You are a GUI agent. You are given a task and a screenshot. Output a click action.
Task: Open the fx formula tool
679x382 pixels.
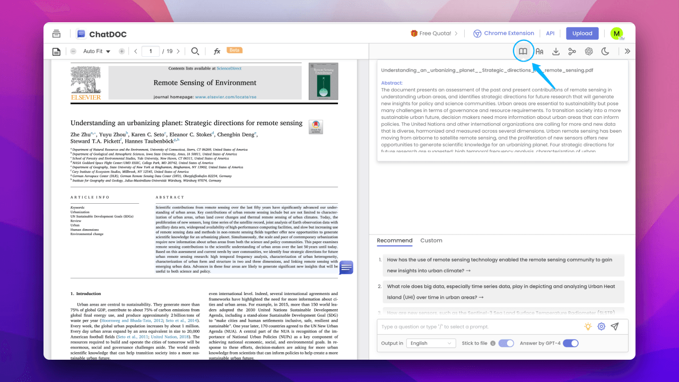point(217,51)
